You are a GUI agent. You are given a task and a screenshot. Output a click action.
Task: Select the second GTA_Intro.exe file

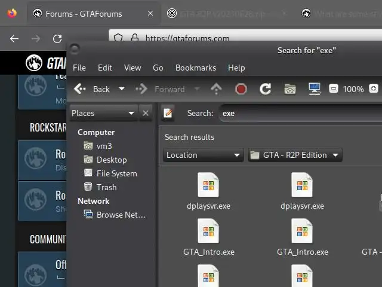pos(303,237)
